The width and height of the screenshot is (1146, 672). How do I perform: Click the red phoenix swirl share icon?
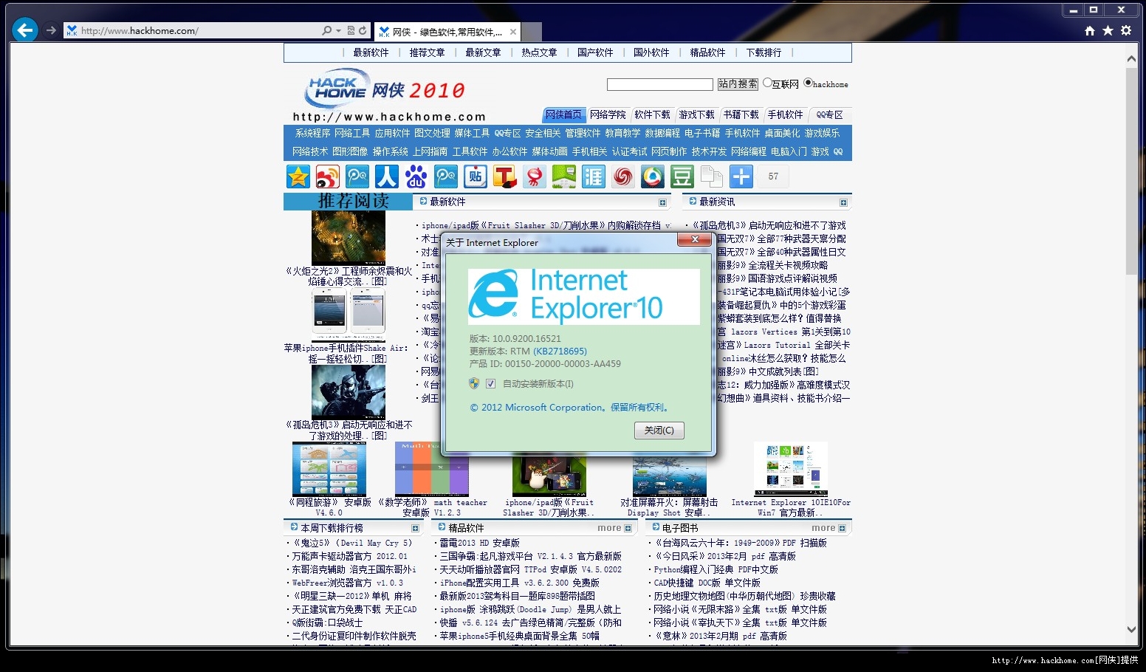pyautogui.click(x=623, y=176)
